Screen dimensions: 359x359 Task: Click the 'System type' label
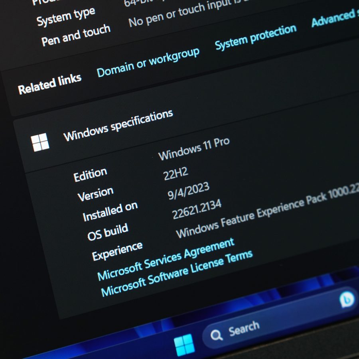click(66, 16)
